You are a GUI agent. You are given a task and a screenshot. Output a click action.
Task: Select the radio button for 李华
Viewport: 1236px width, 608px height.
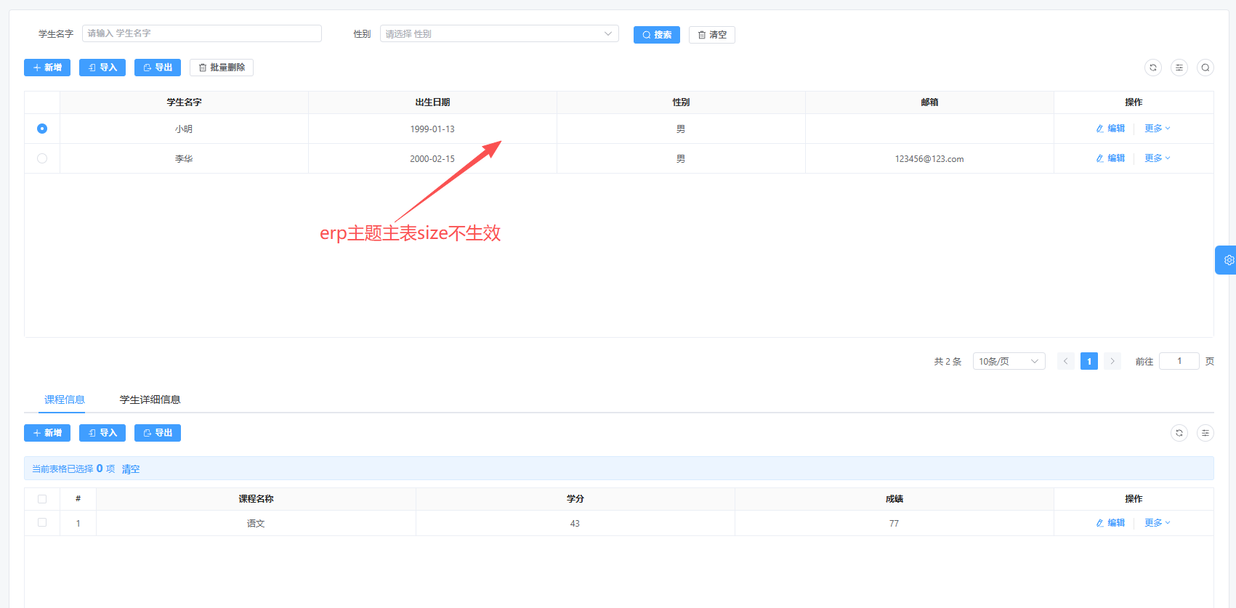click(42, 158)
